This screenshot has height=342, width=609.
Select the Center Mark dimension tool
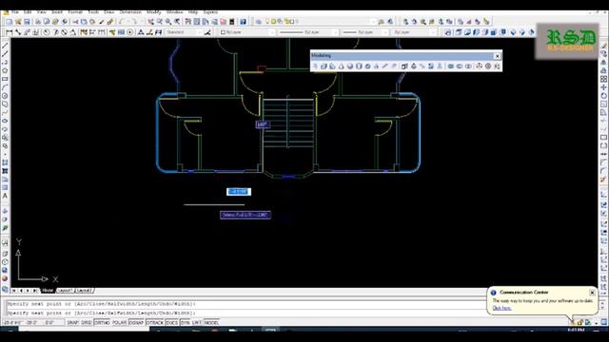(130, 32)
